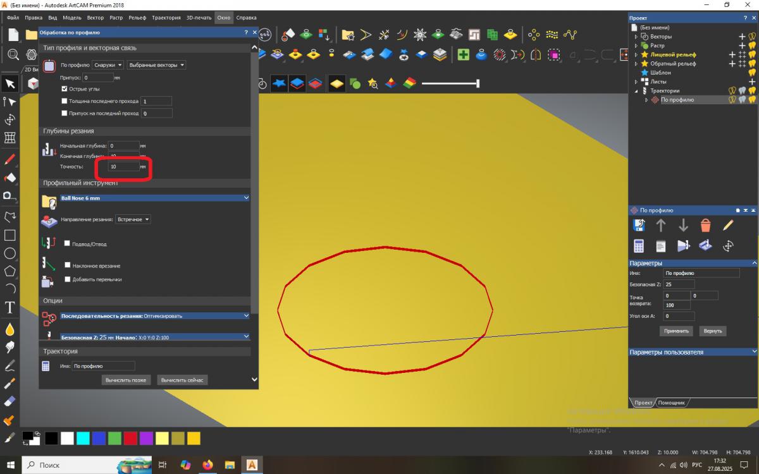Expand the Векторы tree node
Viewport: 759px width, 474px height.
tap(636, 37)
